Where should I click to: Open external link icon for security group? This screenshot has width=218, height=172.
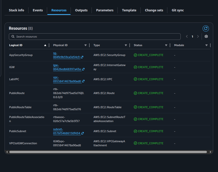82,57
